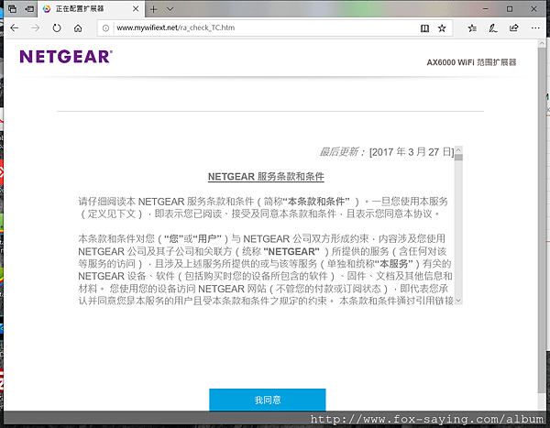Open a new tab with plus icon

[153, 9]
